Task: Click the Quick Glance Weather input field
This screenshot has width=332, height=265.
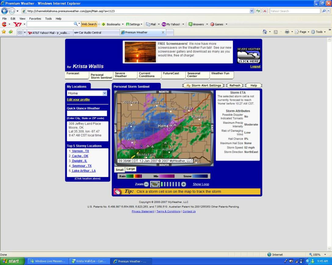Action: 87,113
